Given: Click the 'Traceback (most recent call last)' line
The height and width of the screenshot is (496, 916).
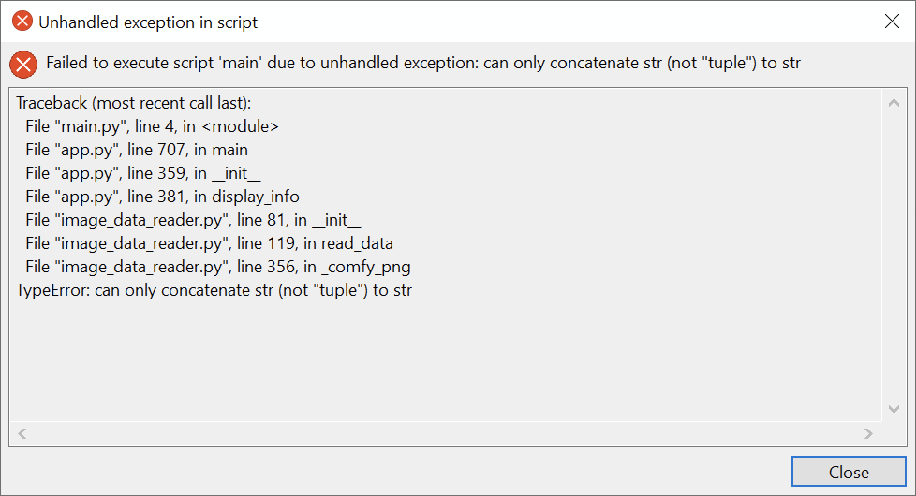Looking at the screenshot, I should pos(134,103).
